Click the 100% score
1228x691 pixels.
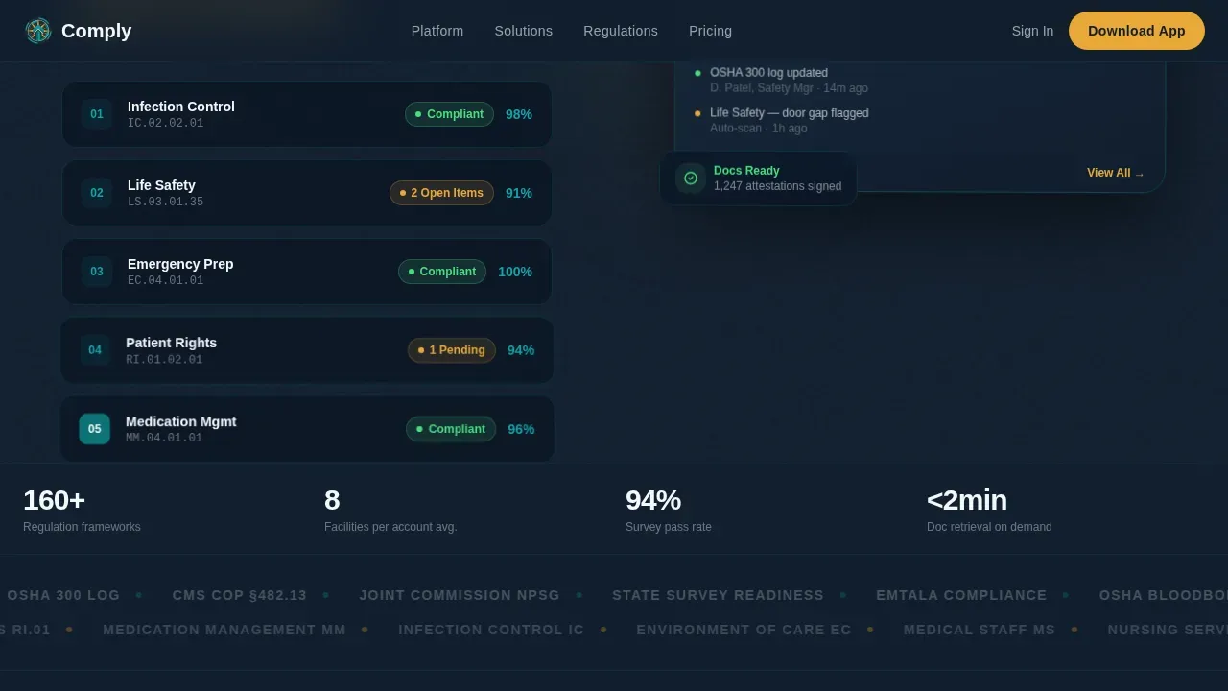[515, 272]
